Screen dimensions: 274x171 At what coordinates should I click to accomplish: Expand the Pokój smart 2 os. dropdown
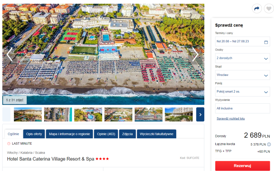[242, 92]
